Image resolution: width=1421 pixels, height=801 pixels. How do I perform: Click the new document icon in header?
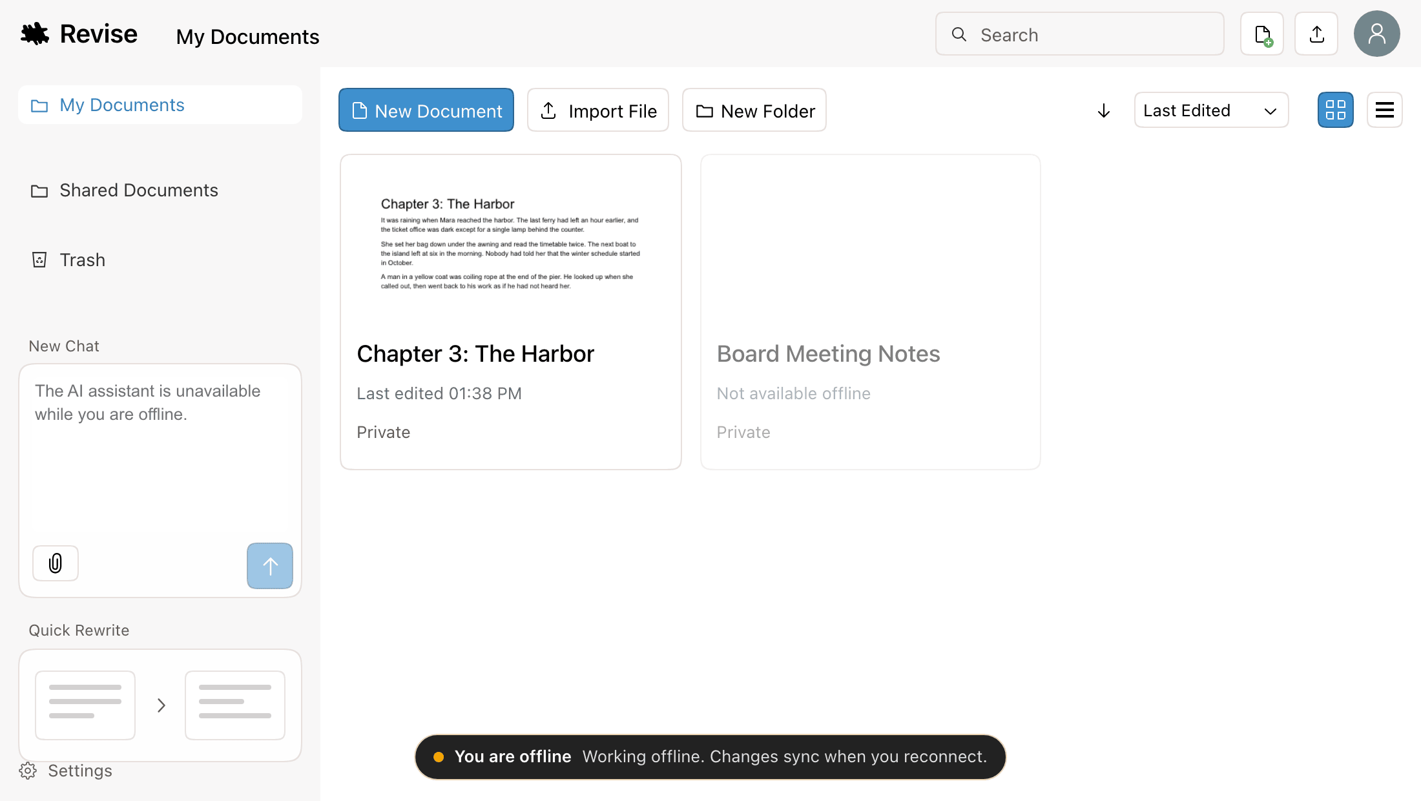coord(1262,34)
